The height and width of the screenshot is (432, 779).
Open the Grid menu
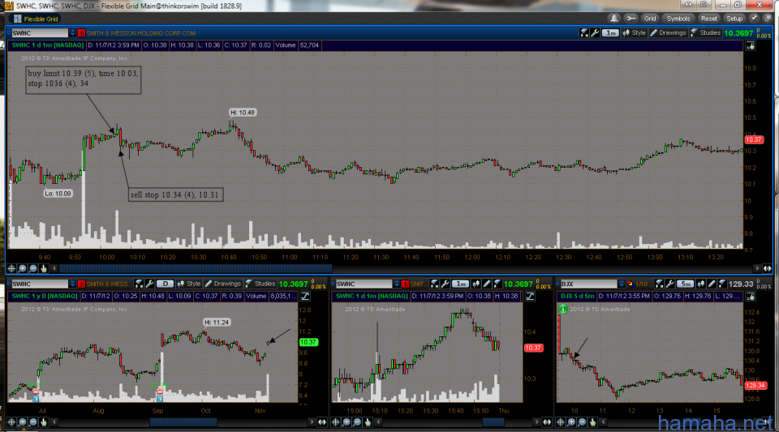pos(650,19)
